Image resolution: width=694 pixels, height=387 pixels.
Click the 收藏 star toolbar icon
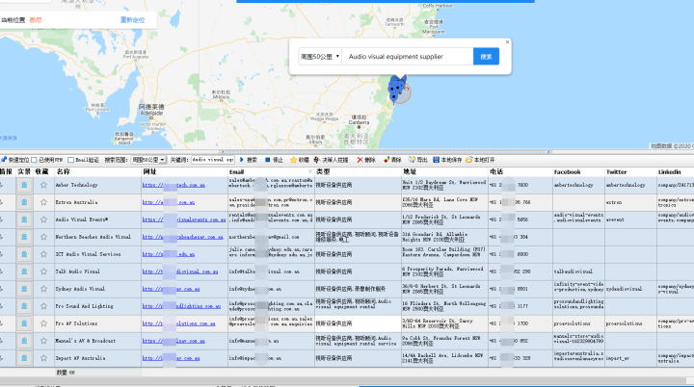(x=293, y=160)
